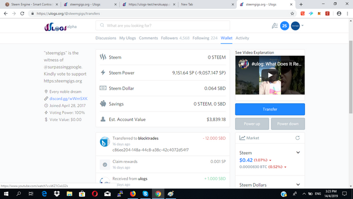Open the Windows Start menu
This screenshot has width=353, height=199.
(x=6, y=194)
